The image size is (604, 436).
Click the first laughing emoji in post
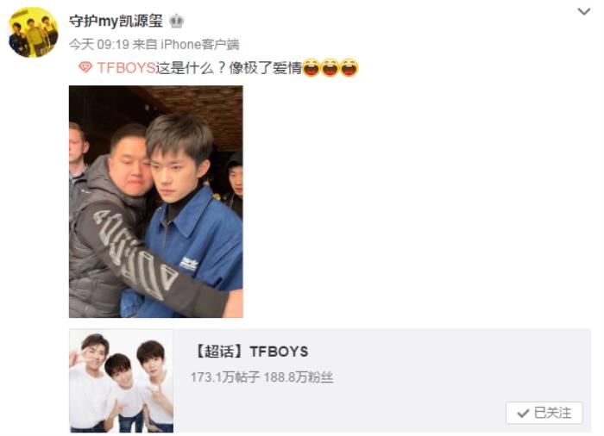(311, 67)
